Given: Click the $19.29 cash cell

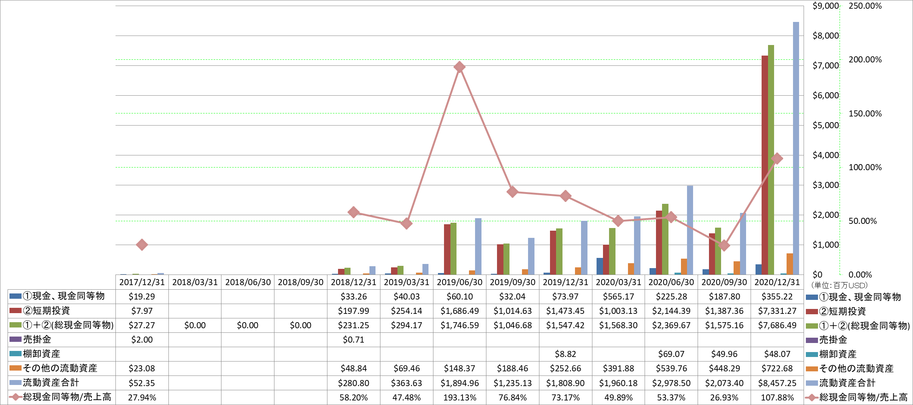Looking at the screenshot, I should click(x=142, y=296).
